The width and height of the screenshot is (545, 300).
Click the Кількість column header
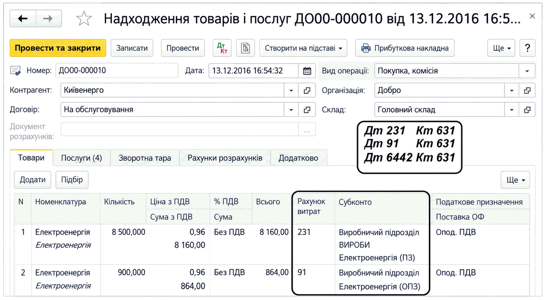point(123,209)
